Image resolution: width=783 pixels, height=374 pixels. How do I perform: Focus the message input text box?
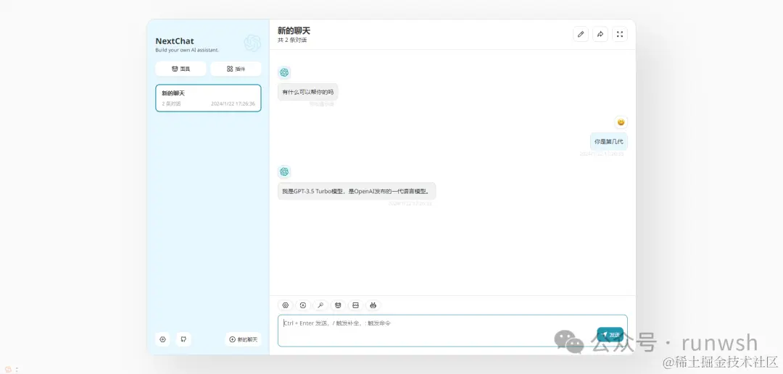click(x=452, y=331)
